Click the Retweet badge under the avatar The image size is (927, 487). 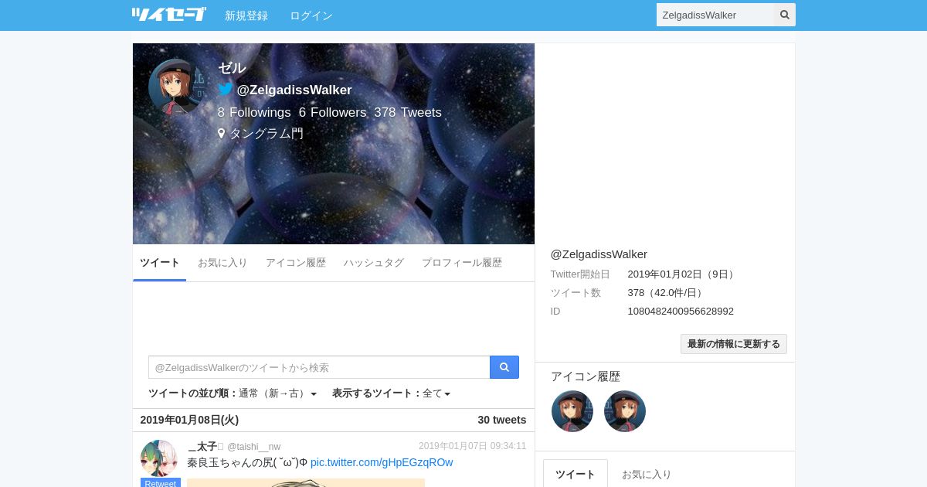161,483
